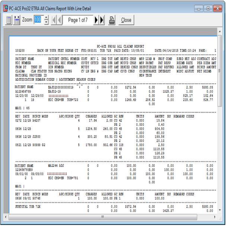This screenshot has height=226, width=226.
Task: Select the page width view icon
Action: (17, 20)
